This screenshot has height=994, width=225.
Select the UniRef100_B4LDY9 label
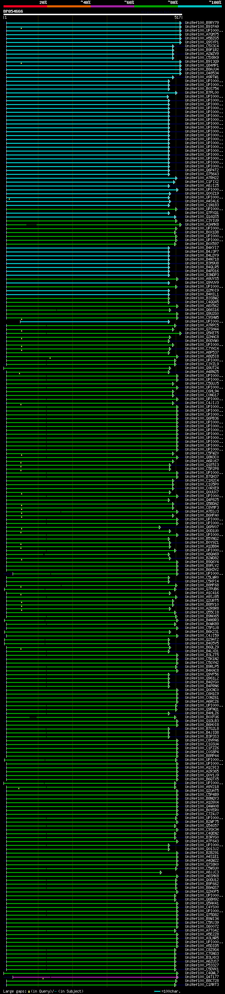[x=202, y=255]
